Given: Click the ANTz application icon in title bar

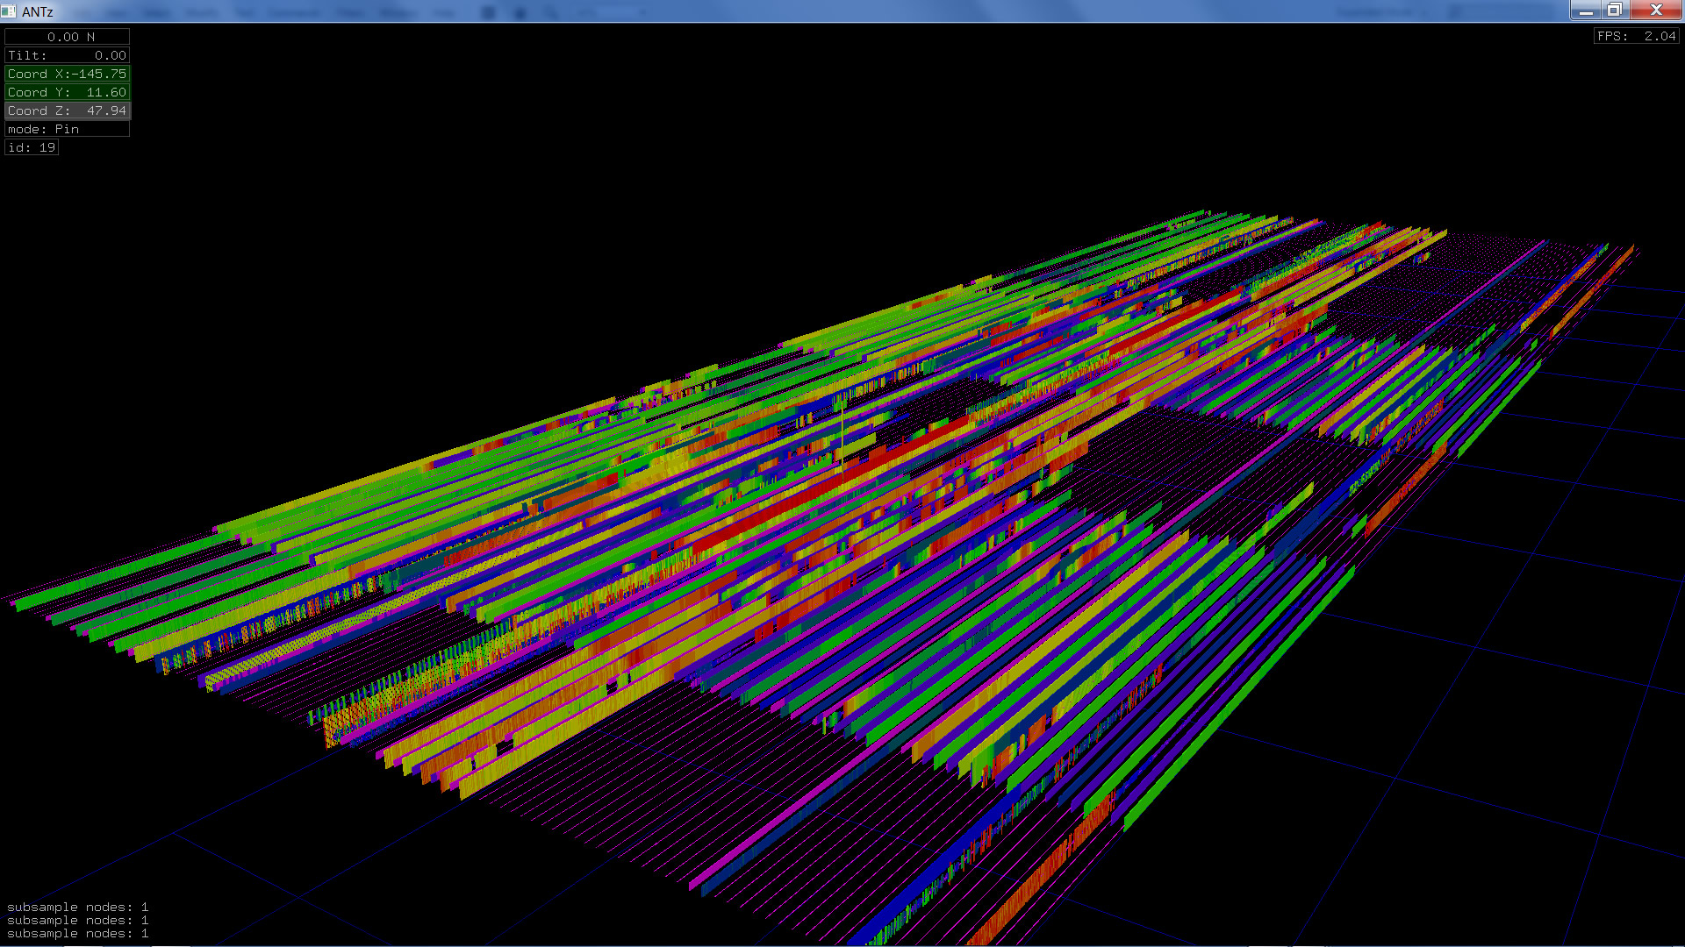Looking at the screenshot, I should click(x=9, y=11).
